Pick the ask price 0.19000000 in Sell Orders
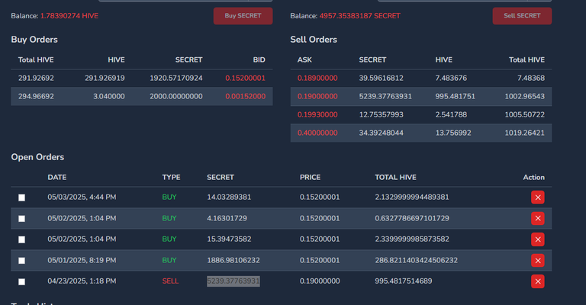This screenshot has width=586, height=305. tap(317, 96)
